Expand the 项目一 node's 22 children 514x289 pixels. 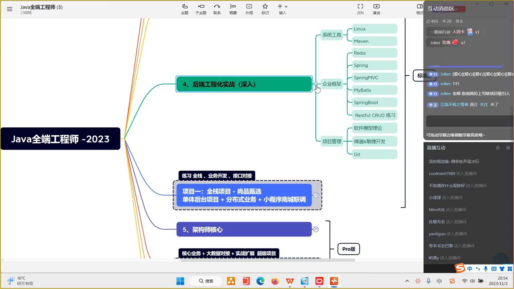[x=316, y=195]
